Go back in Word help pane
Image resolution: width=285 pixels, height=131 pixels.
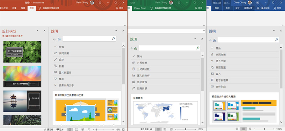(211, 40)
